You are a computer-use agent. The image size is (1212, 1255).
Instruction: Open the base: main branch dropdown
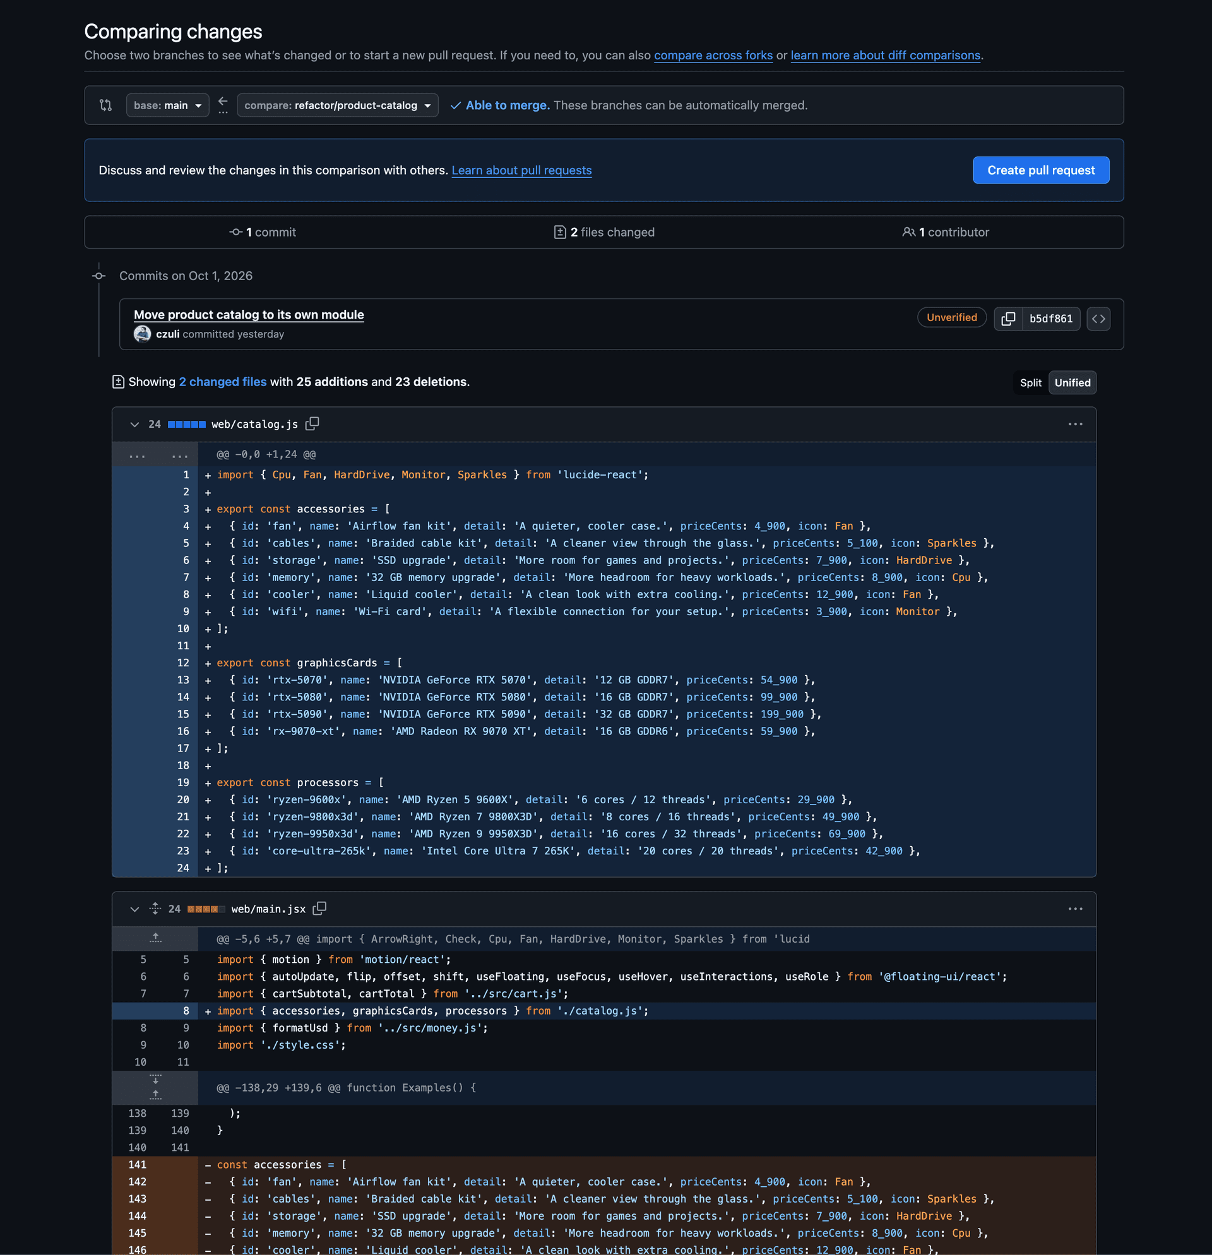(x=168, y=105)
